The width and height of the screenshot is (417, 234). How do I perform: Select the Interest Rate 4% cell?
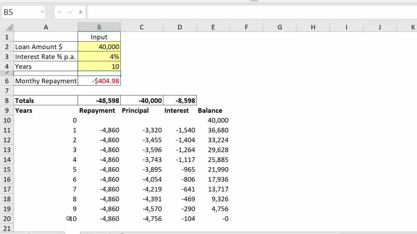[99, 57]
